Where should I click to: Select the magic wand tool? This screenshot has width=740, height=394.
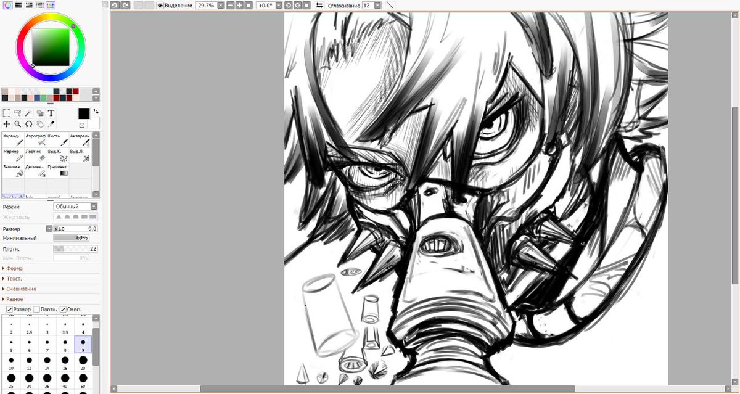[29, 113]
